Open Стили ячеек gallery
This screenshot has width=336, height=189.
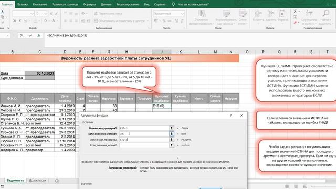243,17
